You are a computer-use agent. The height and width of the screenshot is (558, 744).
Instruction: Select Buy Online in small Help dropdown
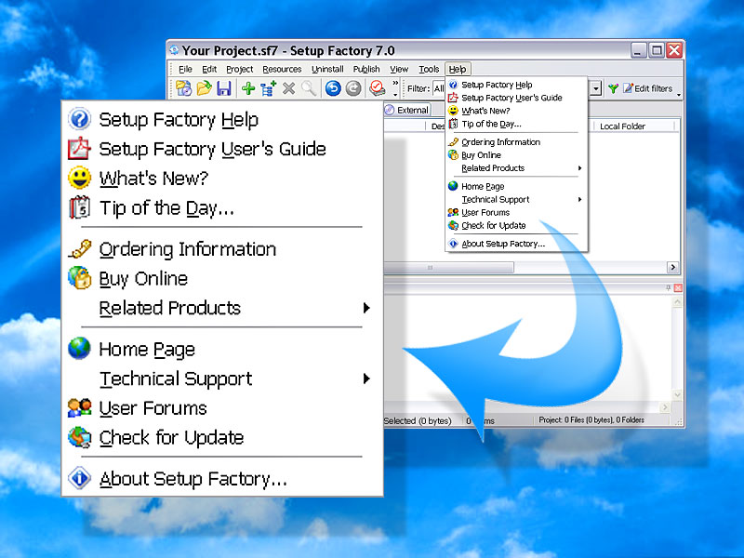click(x=517, y=155)
